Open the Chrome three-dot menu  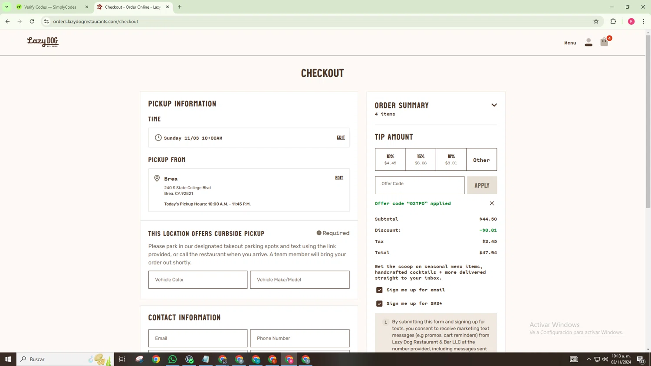click(x=644, y=21)
